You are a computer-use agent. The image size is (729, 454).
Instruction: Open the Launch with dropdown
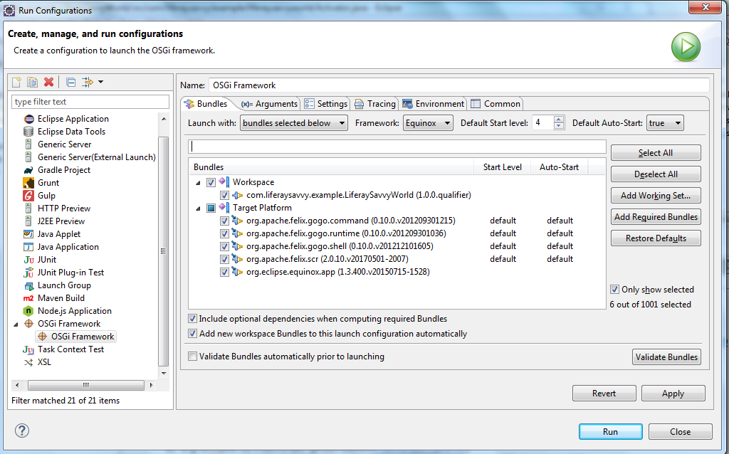294,123
